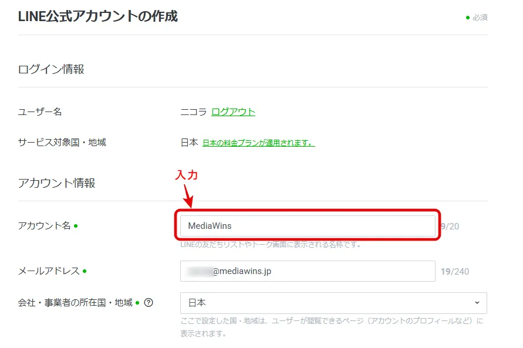Click the hint text LINEの友だちリストやトーク画面に表示される名称です
Image resolution: width=523 pixels, height=348 pixels.
tap(271, 244)
